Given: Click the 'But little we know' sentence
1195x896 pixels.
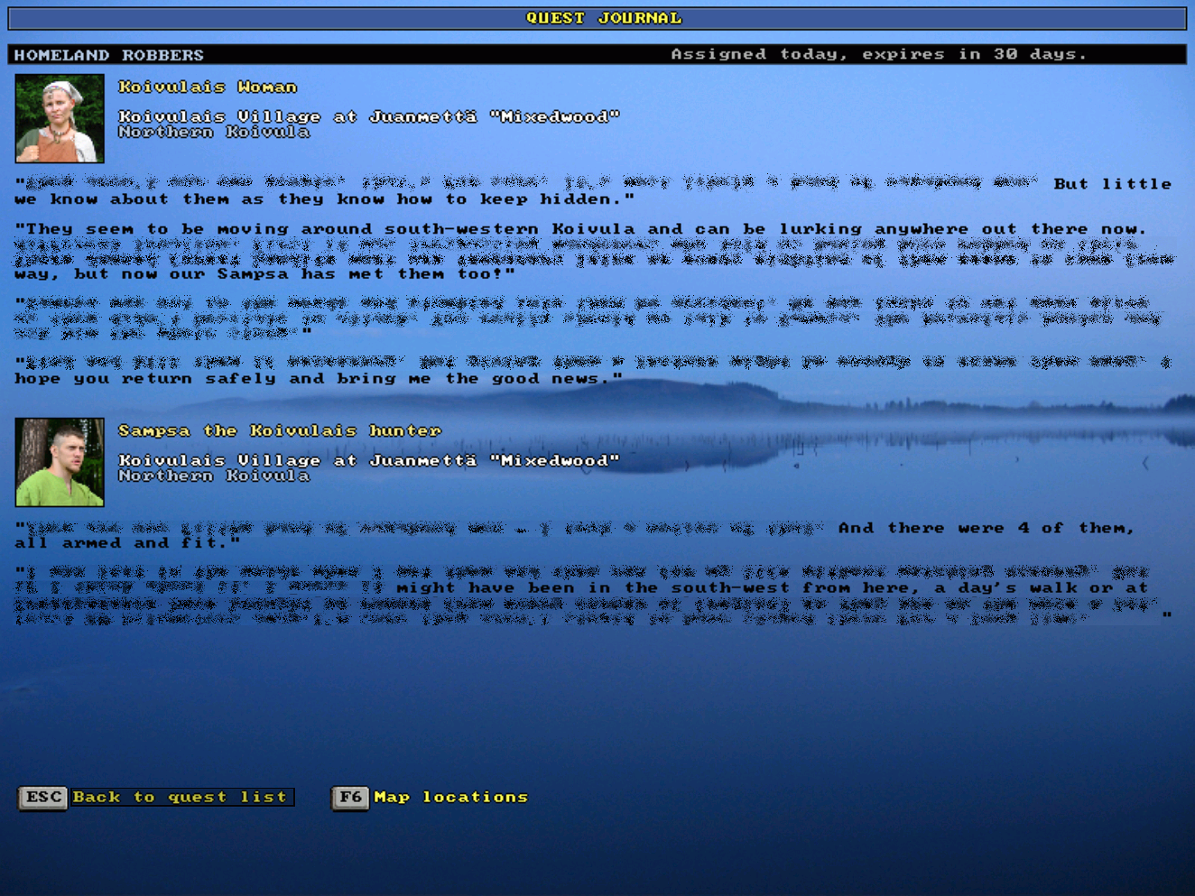Looking at the screenshot, I should pyautogui.click(x=325, y=199).
